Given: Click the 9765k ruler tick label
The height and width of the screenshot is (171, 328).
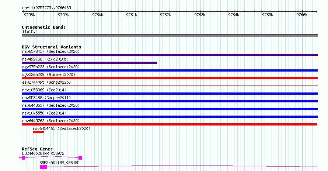Looking at the screenshot, I should coord(268,15).
